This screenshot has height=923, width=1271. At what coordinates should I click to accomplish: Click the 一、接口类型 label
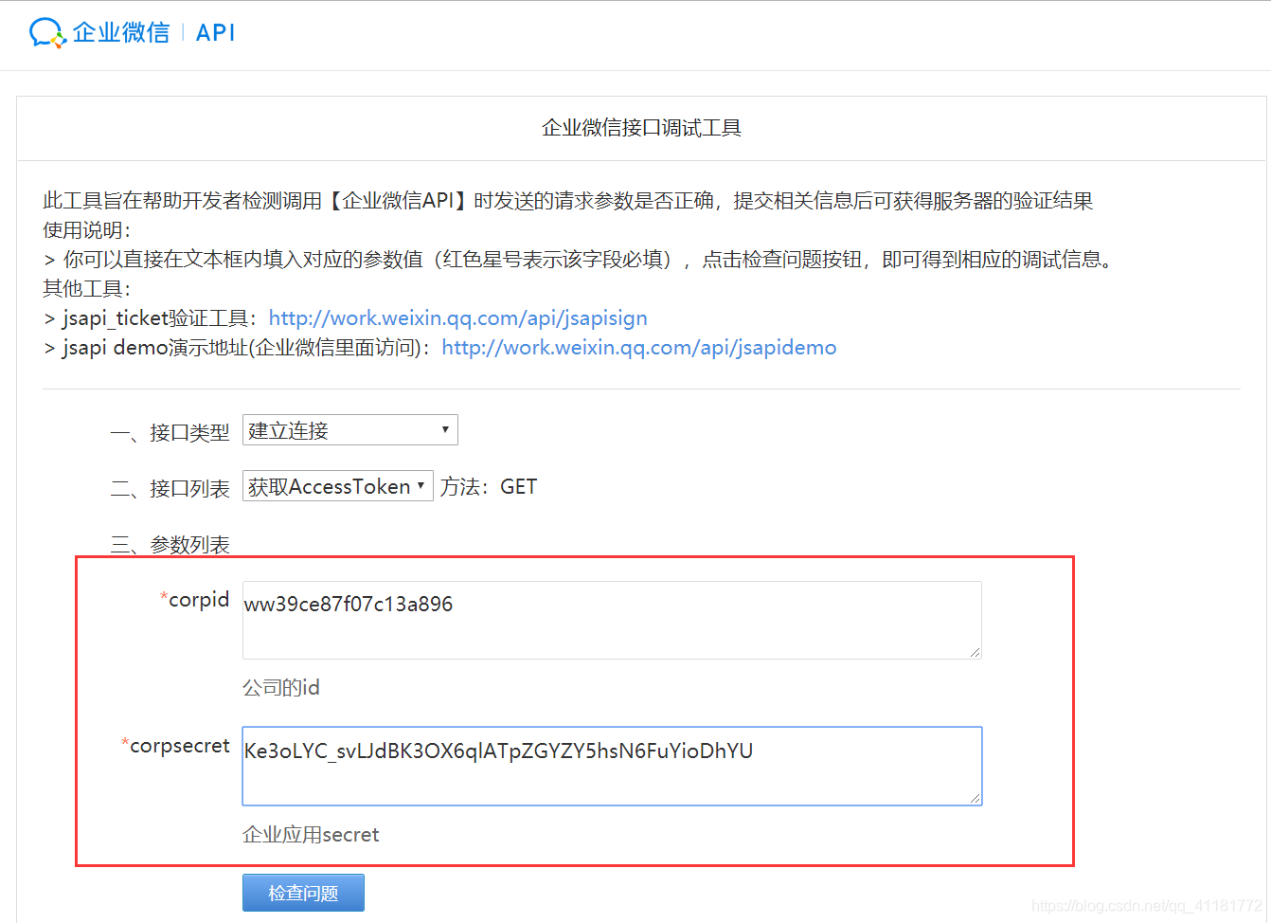point(170,433)
